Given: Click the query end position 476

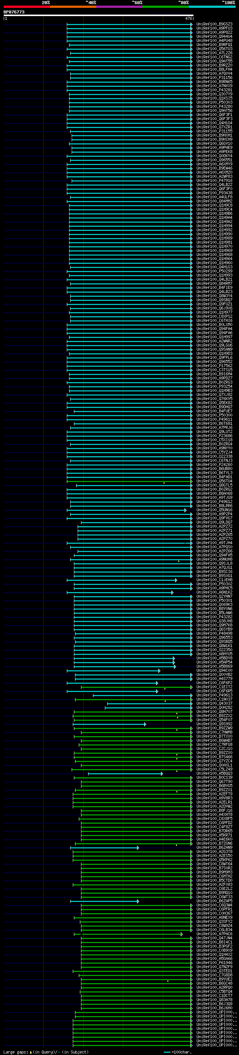Looking at the screenshot, I should [189, 18].
